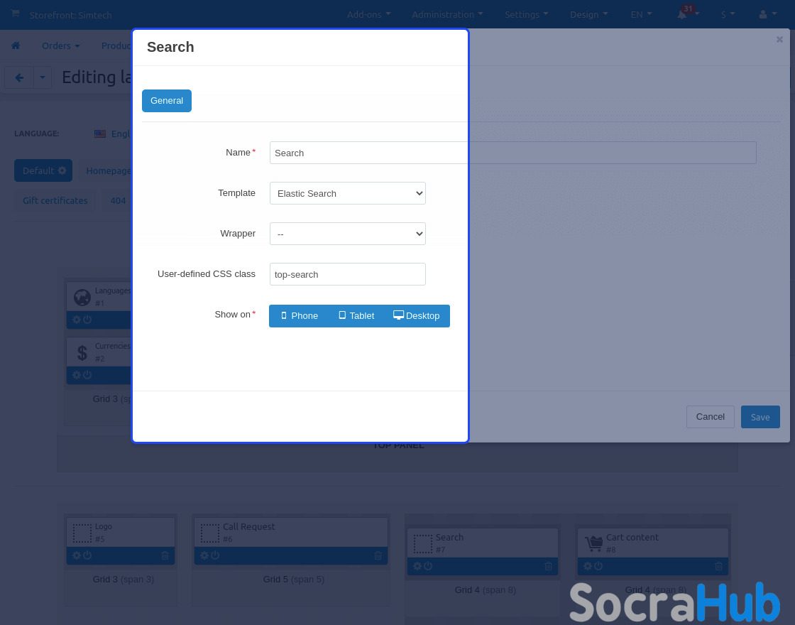Open the Orders dropdown menu
This screenshot has height=625, width=795.
pyautogui.click(x=61, y=45)
